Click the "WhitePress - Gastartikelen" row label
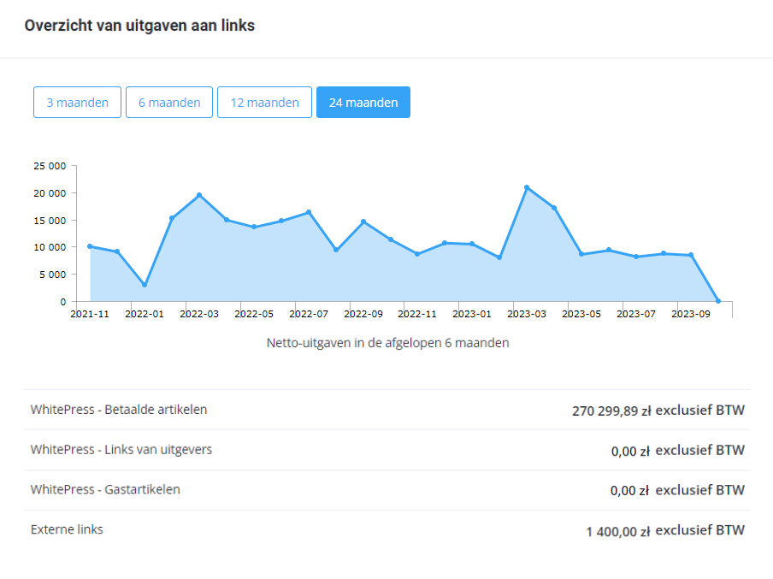 [x=105, y=489]
